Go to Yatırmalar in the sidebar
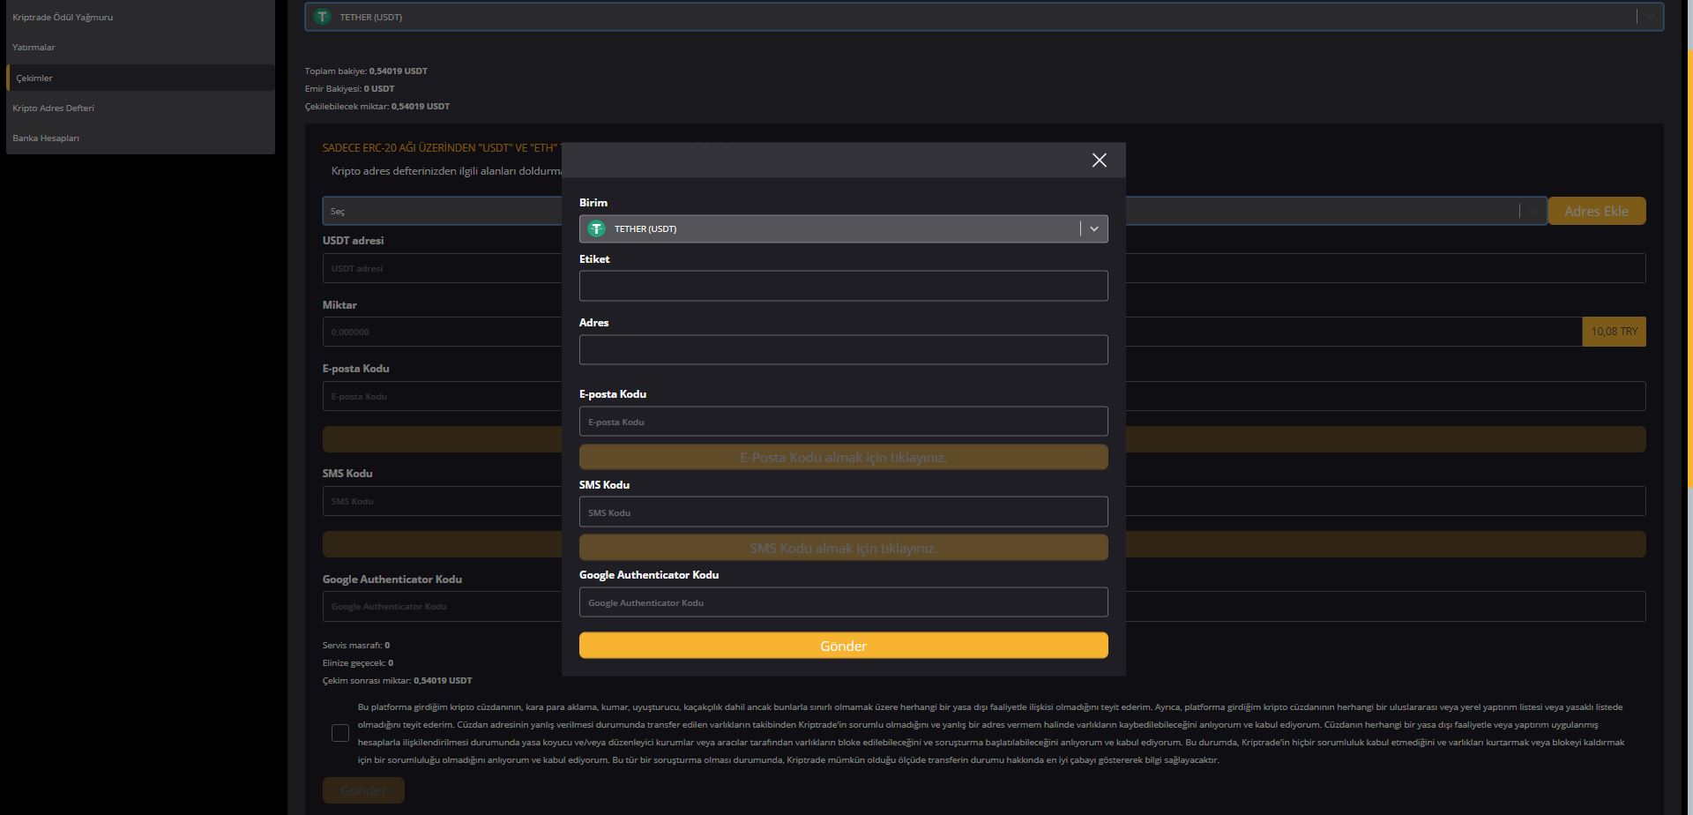The height and width of the screenshot is (815, 1693). [x=34, y=48]
